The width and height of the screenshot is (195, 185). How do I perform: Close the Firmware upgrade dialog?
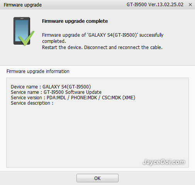pos(190,5)
